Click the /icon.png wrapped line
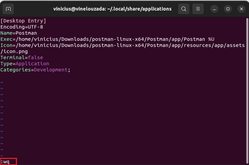The height and width of the screenshot is (165, 249). click(14, 52)
